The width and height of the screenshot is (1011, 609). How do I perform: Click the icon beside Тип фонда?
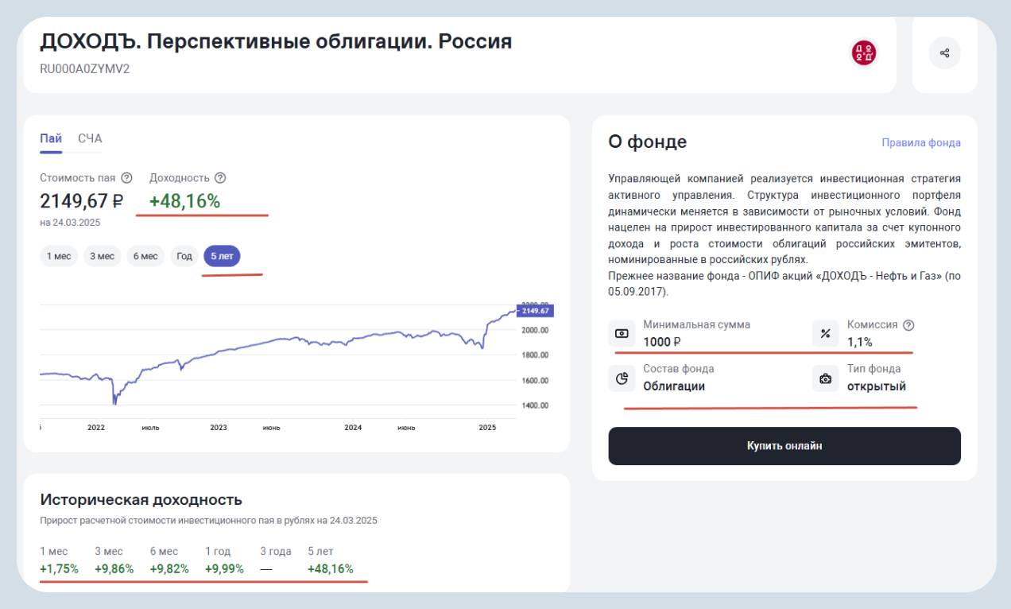pos(825,378)
